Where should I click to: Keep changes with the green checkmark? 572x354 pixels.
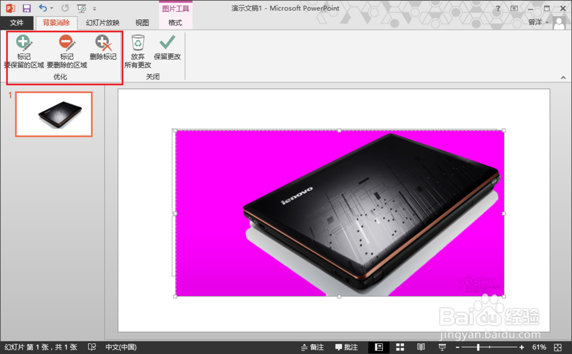(168, 47)
